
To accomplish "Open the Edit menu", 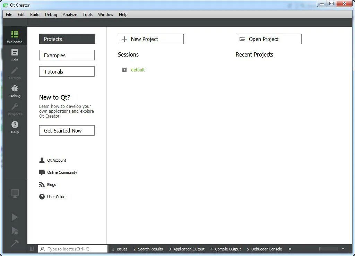I will (21, 15).
